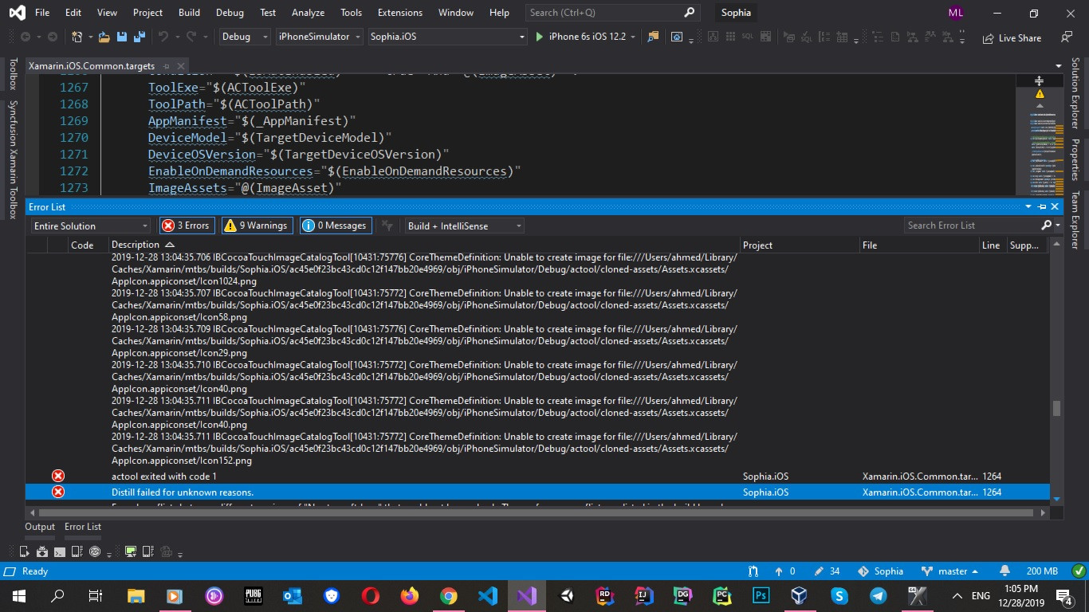Open Telegram from the taskbar

point(878,595)
